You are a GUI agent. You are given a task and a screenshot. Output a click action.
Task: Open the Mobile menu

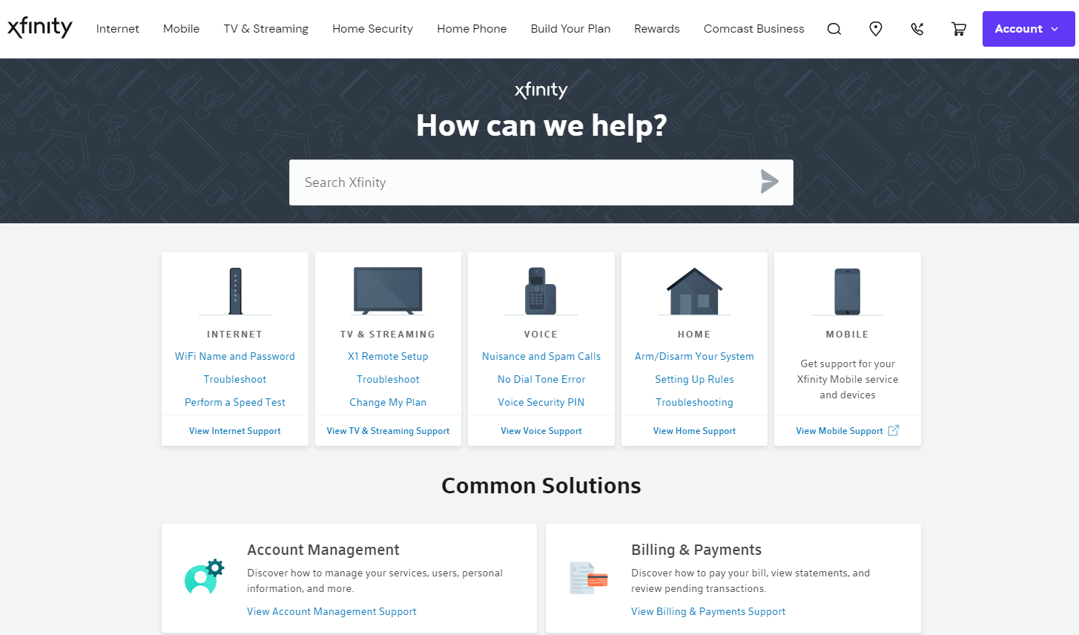182,29
